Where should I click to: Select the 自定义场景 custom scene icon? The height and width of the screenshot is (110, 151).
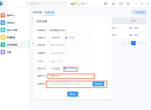point(3,30)
